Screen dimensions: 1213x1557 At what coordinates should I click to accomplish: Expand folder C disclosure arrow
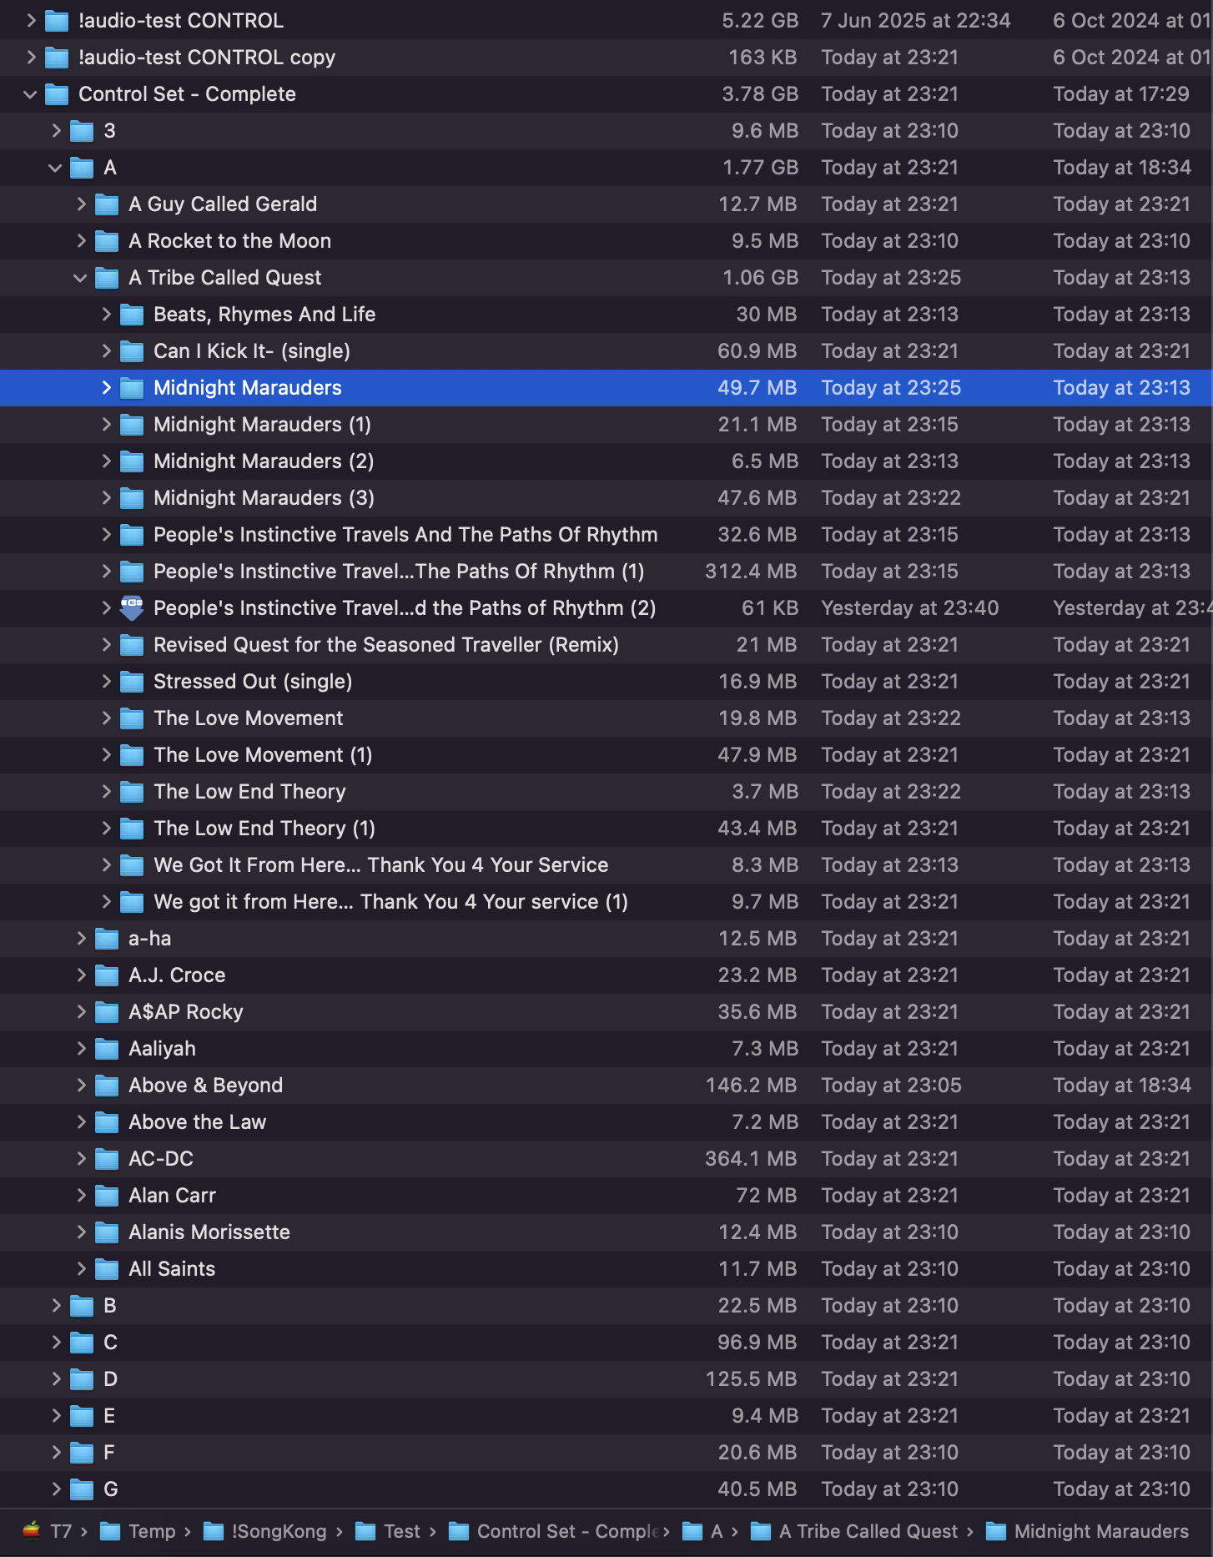click(56, 1343)
